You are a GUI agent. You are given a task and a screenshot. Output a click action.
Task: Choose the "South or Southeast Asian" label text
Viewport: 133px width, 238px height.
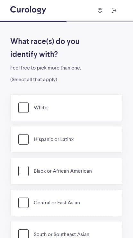tap(61, 234)
